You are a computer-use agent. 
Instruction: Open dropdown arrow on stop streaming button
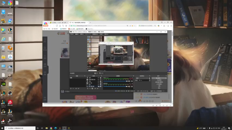point(166,78)
